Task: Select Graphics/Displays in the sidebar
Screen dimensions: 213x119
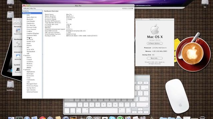Action: (33, 33)
